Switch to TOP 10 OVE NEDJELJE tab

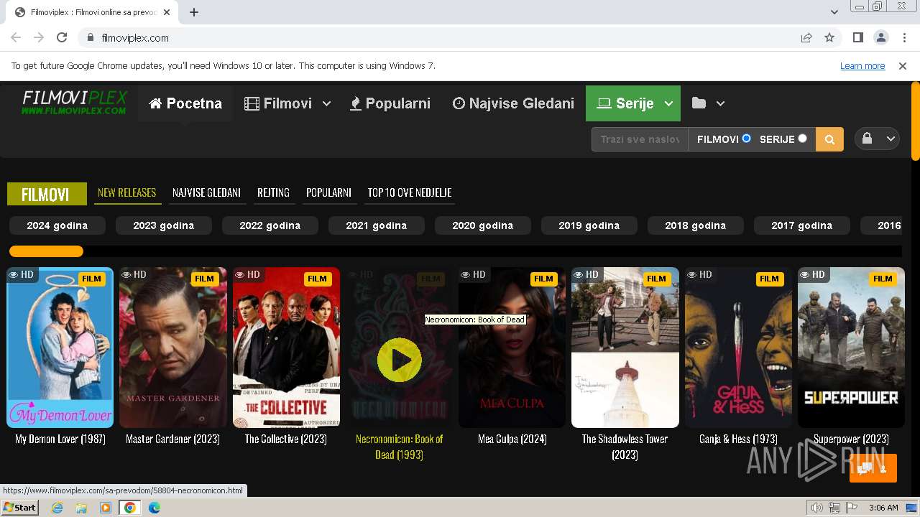(410, 192)
